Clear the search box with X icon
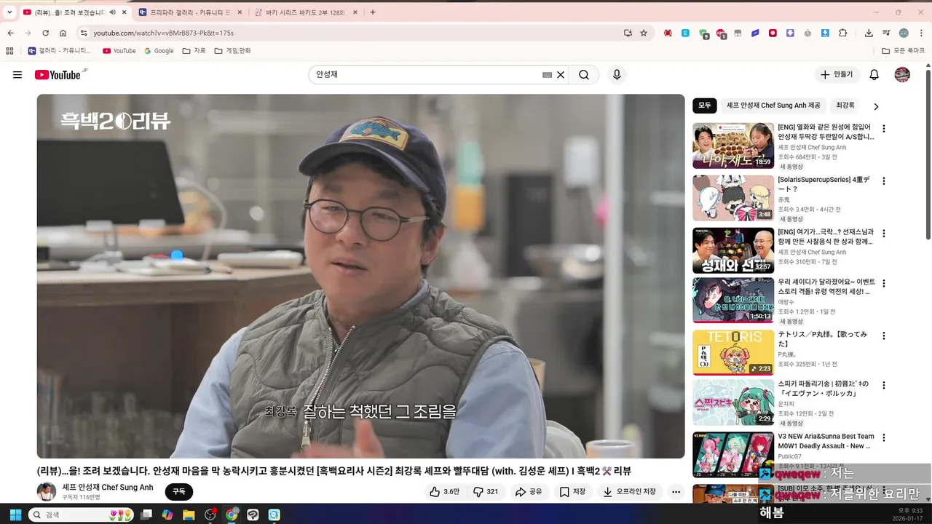932x524 pixels. pyautogui.click(x=561, y=75)
